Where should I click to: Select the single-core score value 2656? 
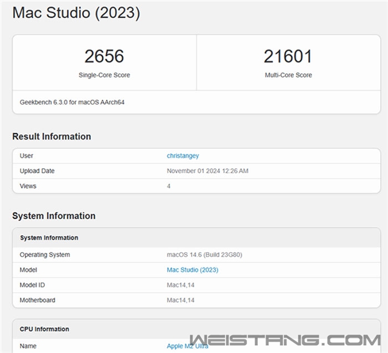coord(104,56)
